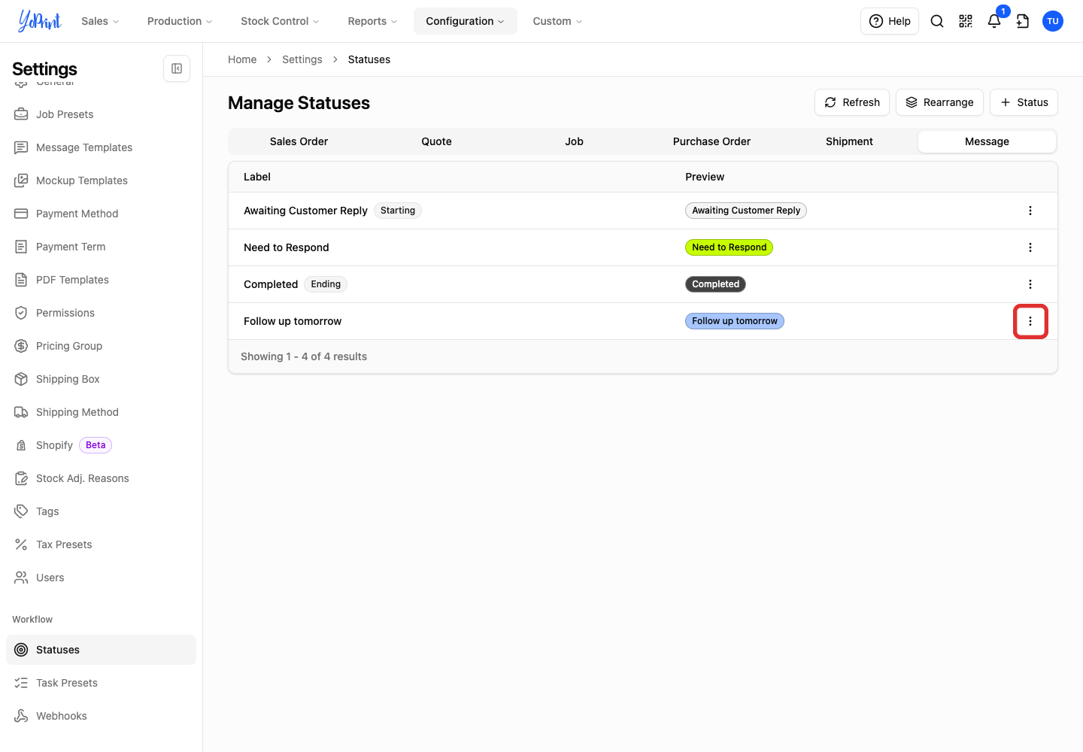Open Task Presets in Workflow
This screenshot has height=752, width=1083.
[101, 683]
